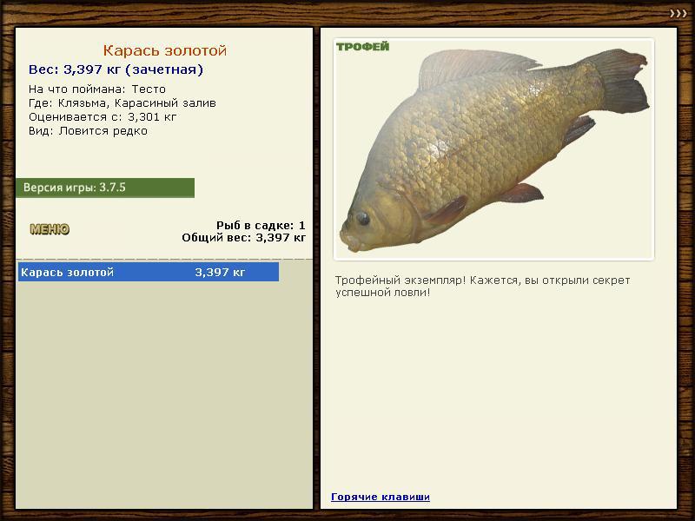The height and width of the screenshot is (521, 695).
Task: Click the Рыб в садке: 1 text
Action: click(x=261, y=226)
